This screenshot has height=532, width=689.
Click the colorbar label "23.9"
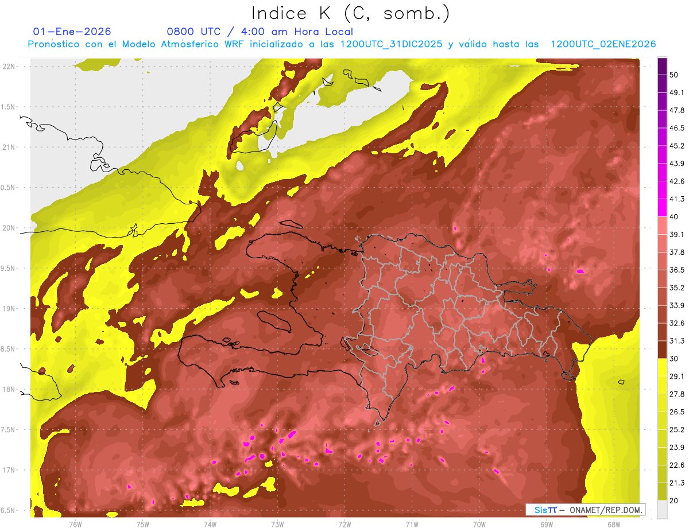click(x=677, y=448)
